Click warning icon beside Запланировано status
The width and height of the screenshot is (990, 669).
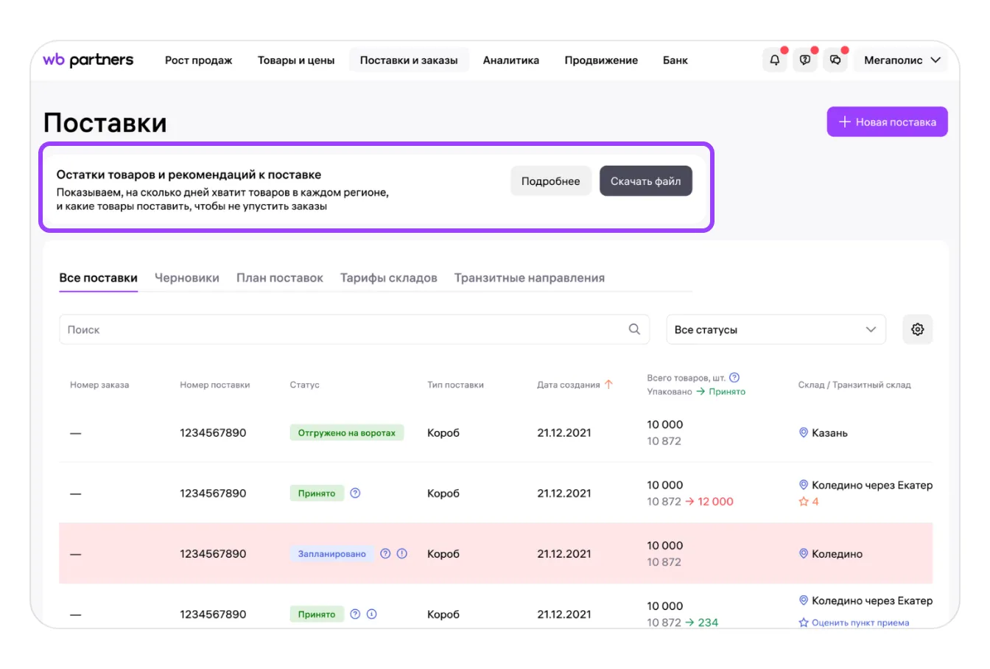(402, 554)
